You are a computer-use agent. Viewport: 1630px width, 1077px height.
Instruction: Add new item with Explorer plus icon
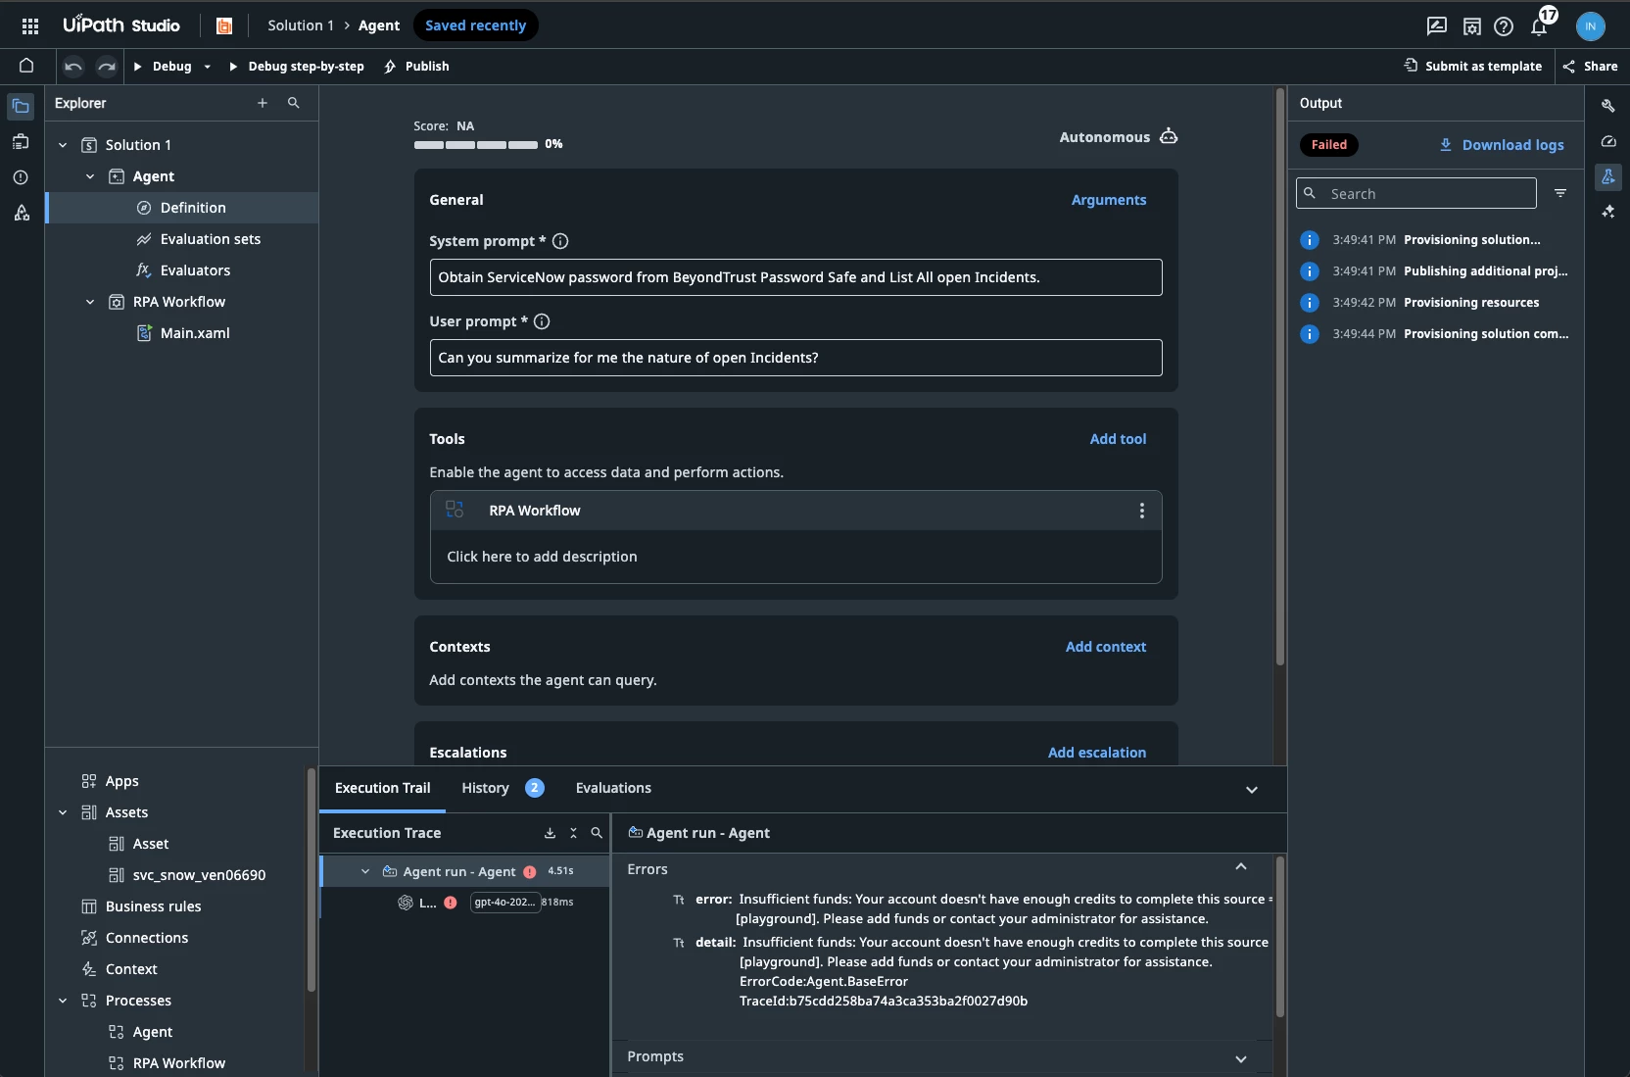coord(263,103)
